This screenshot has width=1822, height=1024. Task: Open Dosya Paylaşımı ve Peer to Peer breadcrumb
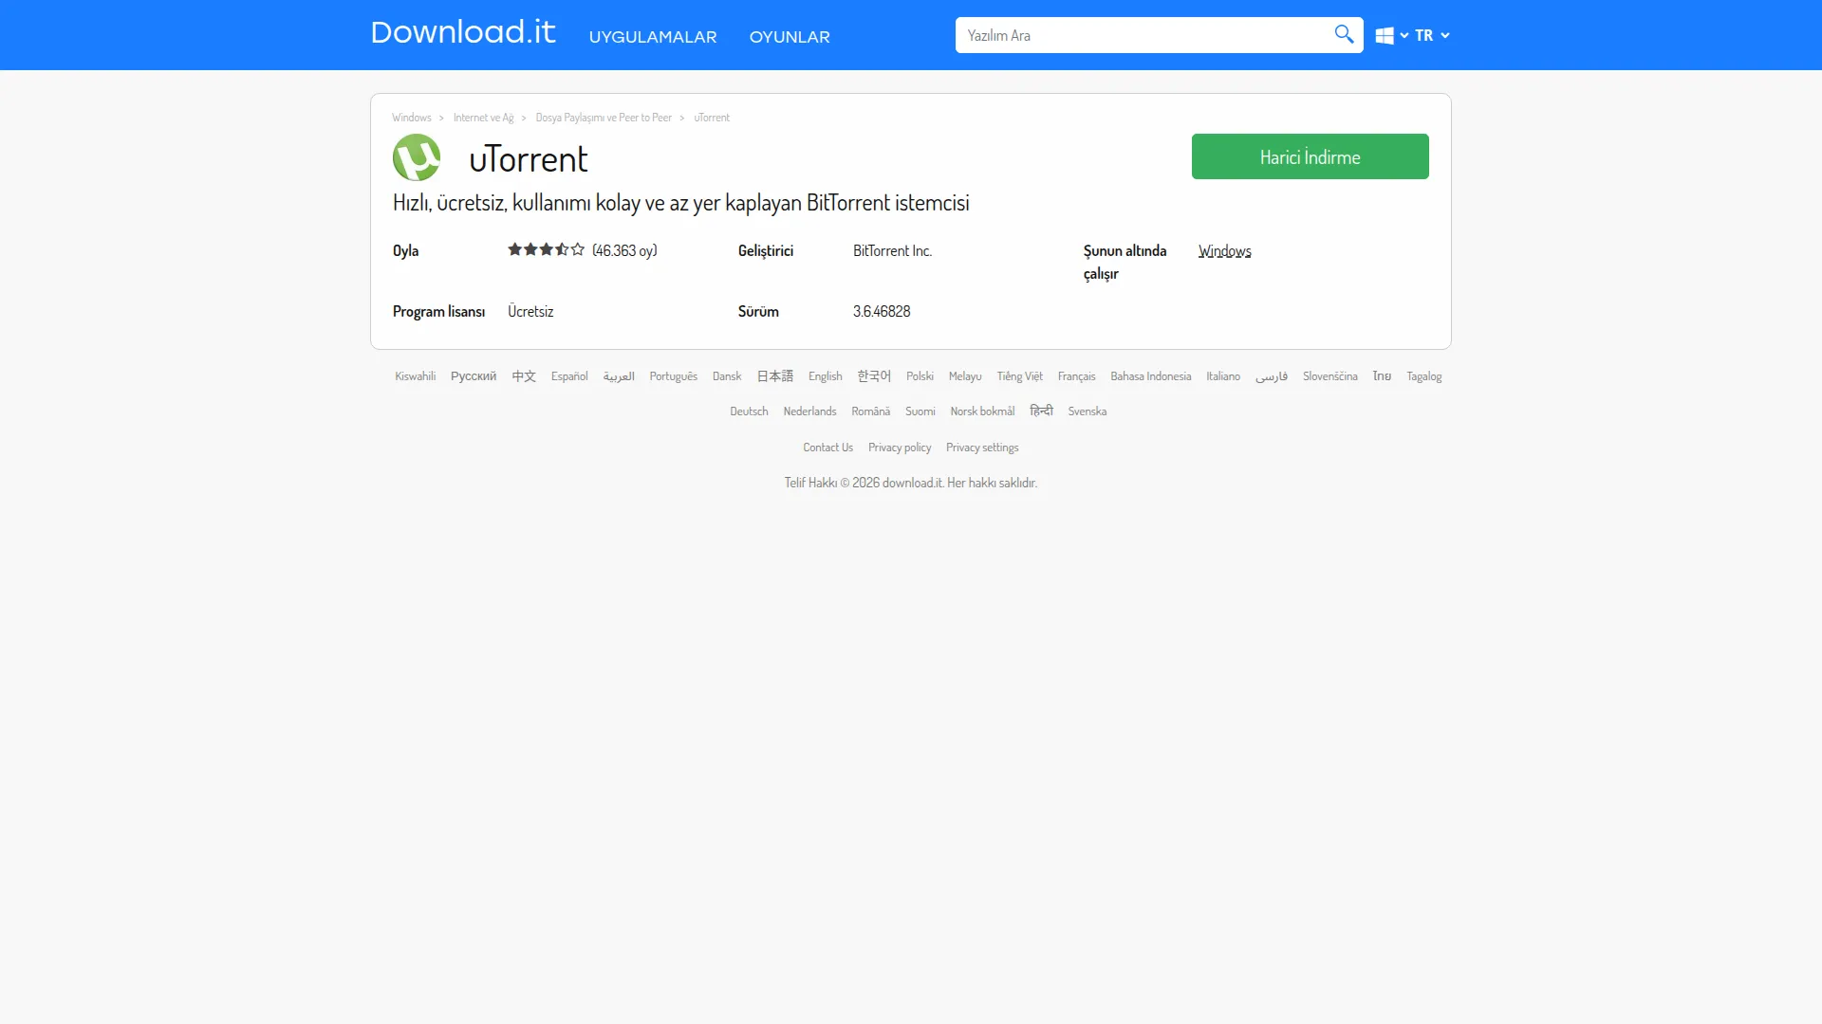point(604,118)
